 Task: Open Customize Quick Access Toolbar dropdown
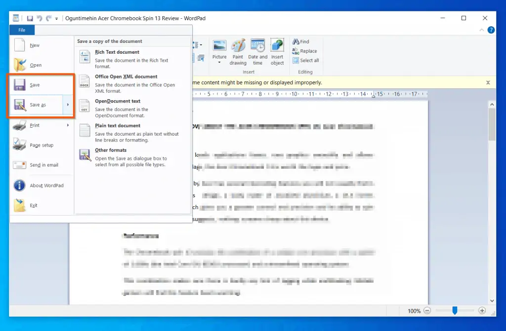tap(56, 19)
